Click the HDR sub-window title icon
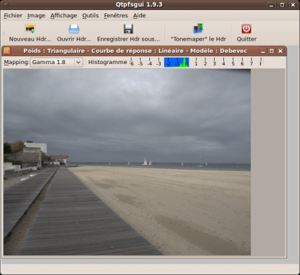The height and width of the screenshot is (275, 300). click(x=7, y=51)
